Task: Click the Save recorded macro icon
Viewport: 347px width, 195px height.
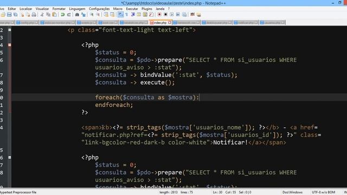Action: pyautogui.click(x=184, y=15)
